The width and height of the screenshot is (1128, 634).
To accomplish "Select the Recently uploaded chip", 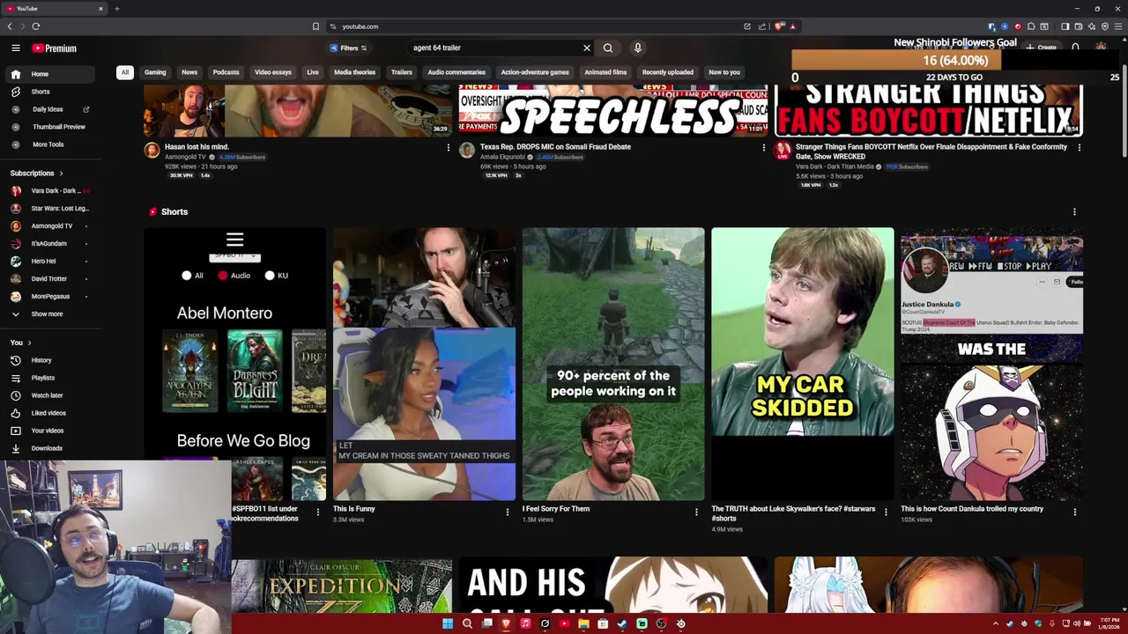I will tap(668, 72).
